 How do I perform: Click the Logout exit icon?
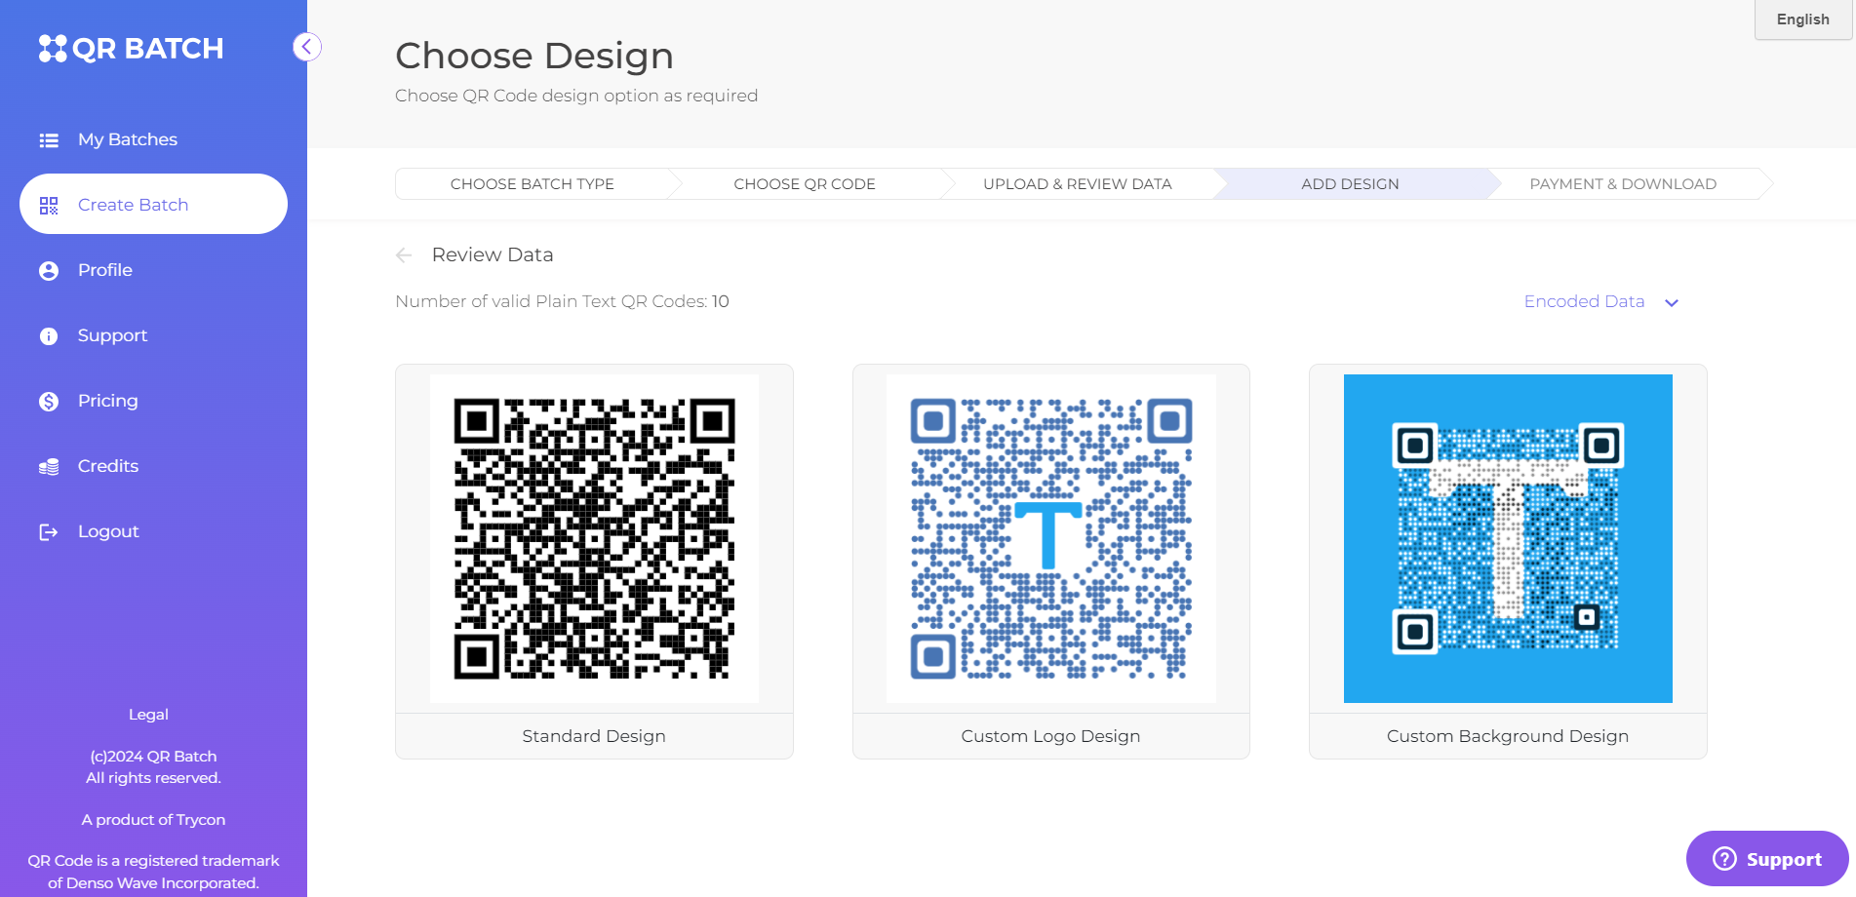pos(50,531)
